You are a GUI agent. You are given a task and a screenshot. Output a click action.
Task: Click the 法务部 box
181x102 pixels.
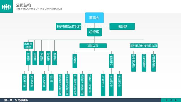pyautogui.click(x=122, y=26)
